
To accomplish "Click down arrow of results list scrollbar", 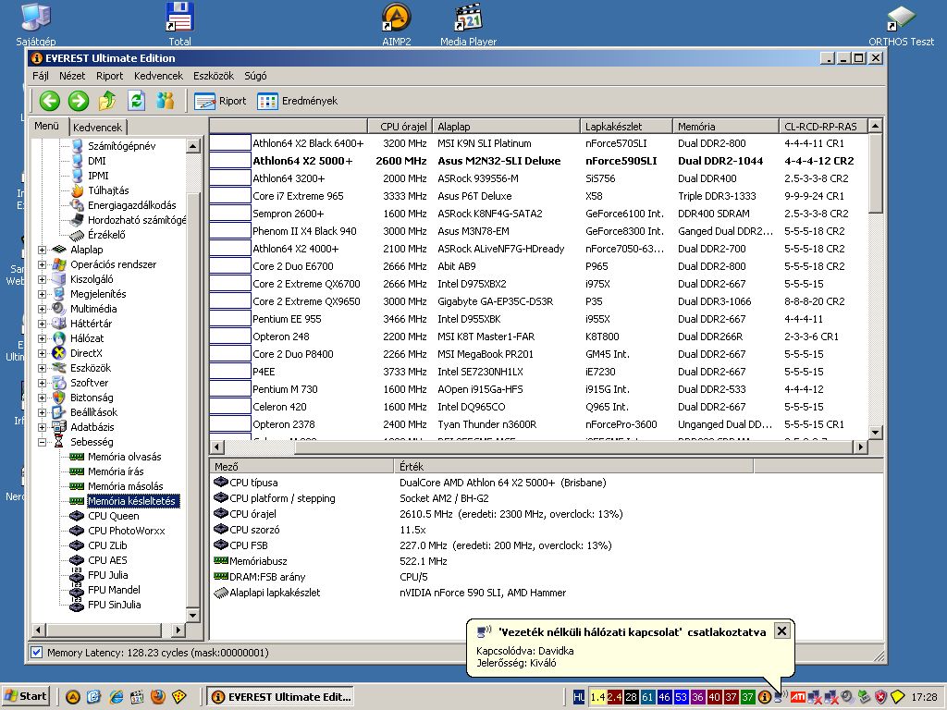I will [x=875, y=433].
